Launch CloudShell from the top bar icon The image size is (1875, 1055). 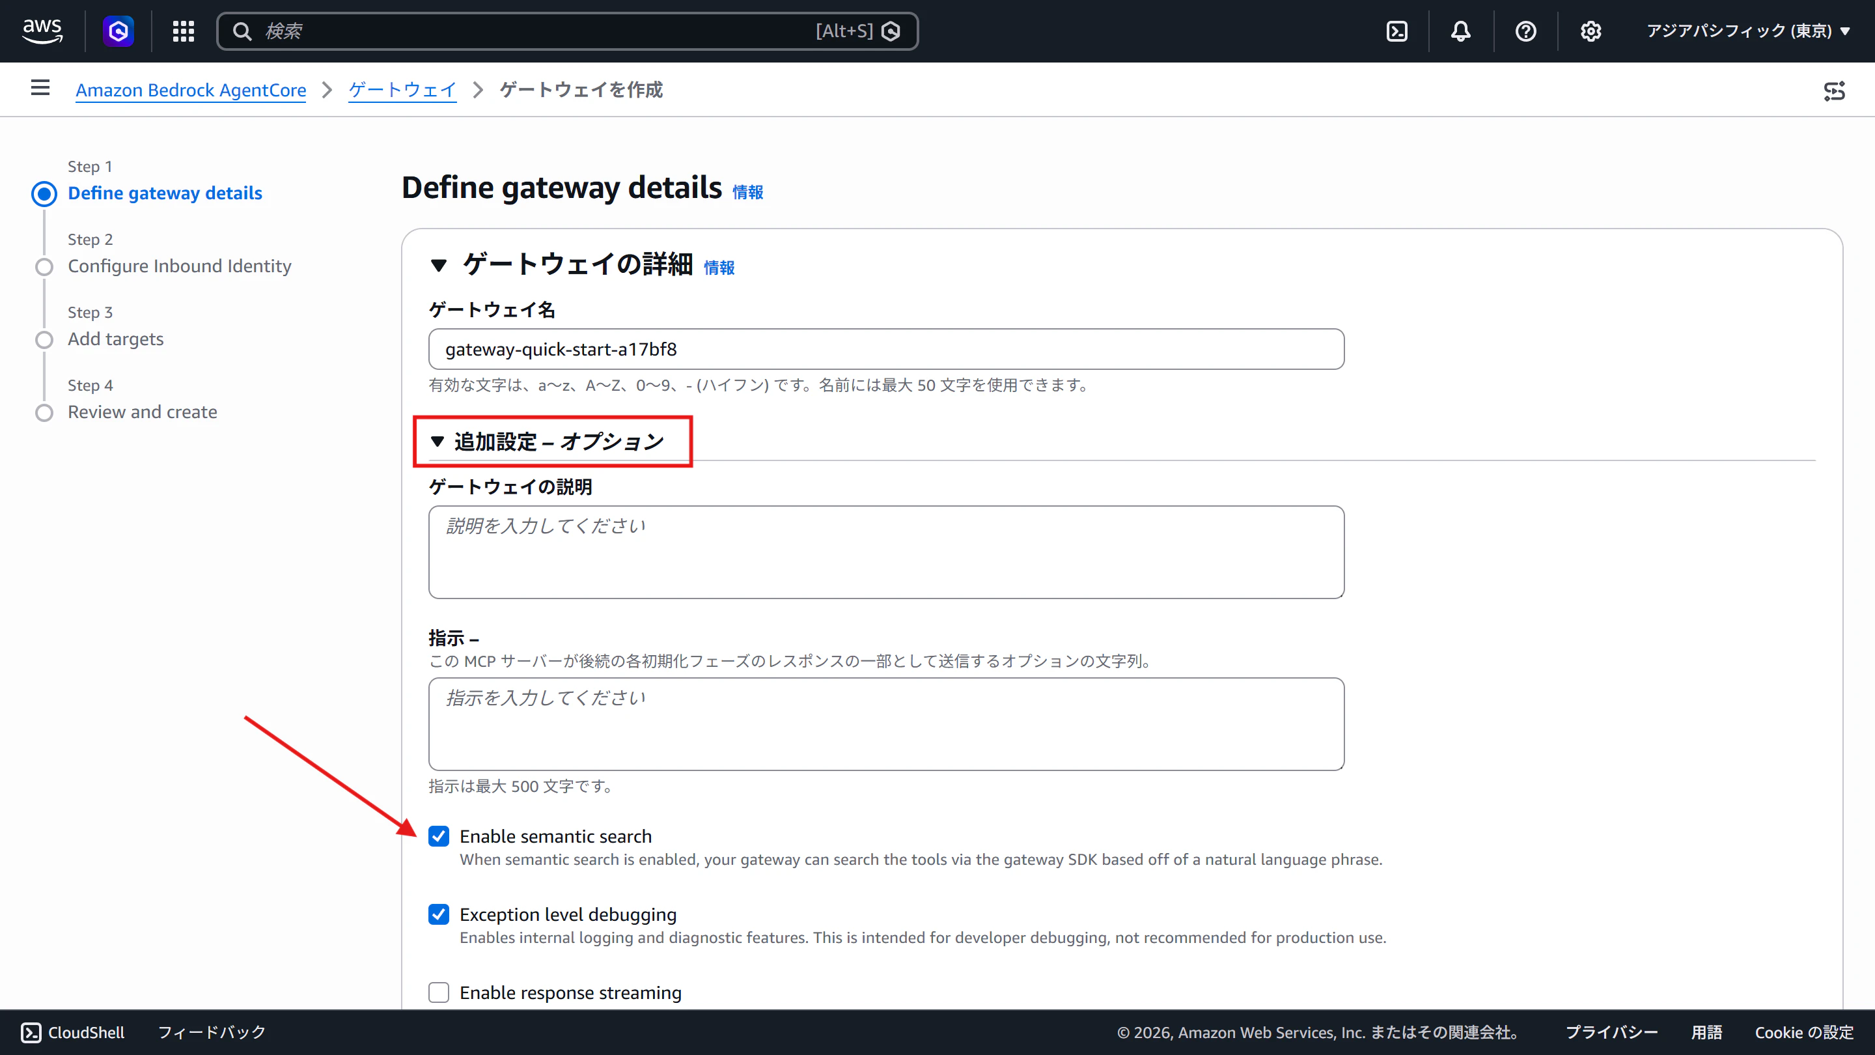click(1396, 31)
